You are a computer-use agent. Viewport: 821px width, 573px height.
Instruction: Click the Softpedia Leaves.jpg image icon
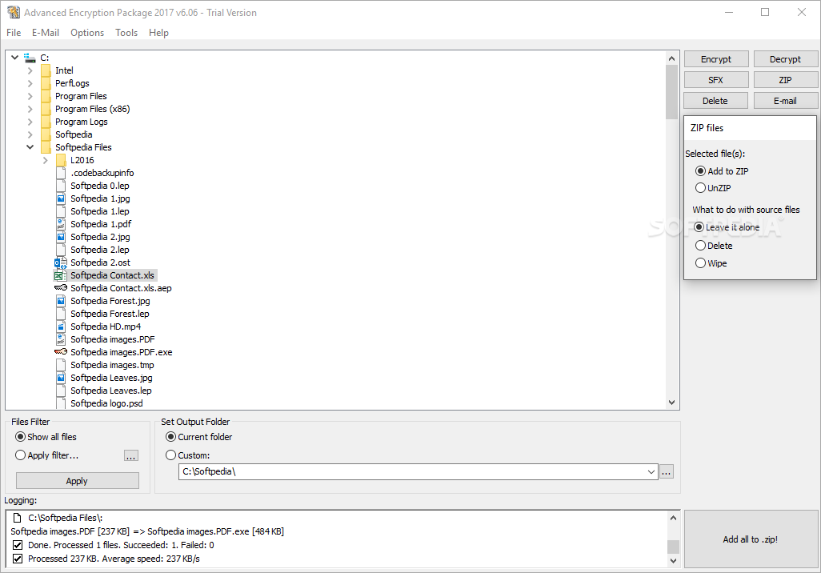[61, 378]
